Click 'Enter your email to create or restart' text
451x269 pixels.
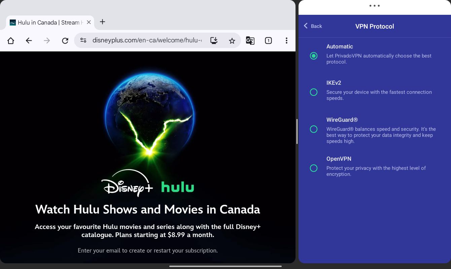click(x=148, y=251)
